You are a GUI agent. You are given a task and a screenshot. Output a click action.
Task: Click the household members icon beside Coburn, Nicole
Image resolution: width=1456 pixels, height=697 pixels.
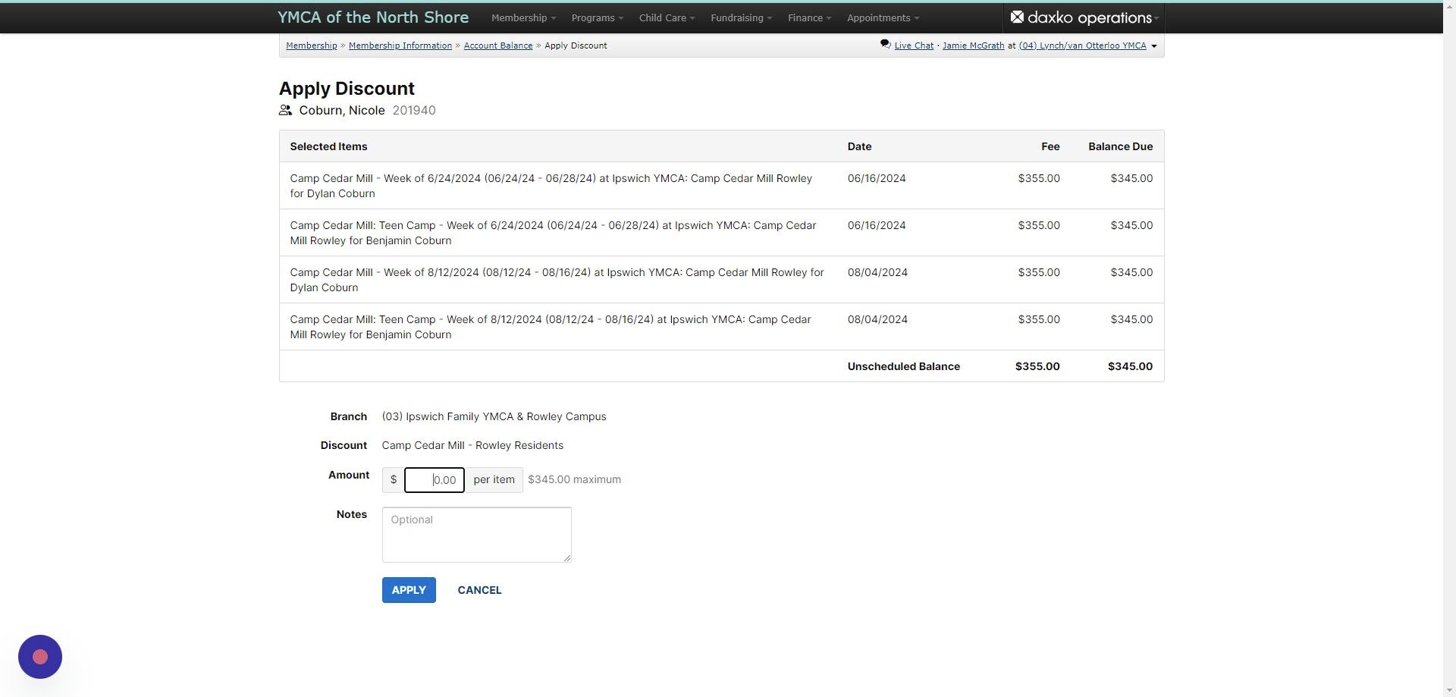pos(285,111)
